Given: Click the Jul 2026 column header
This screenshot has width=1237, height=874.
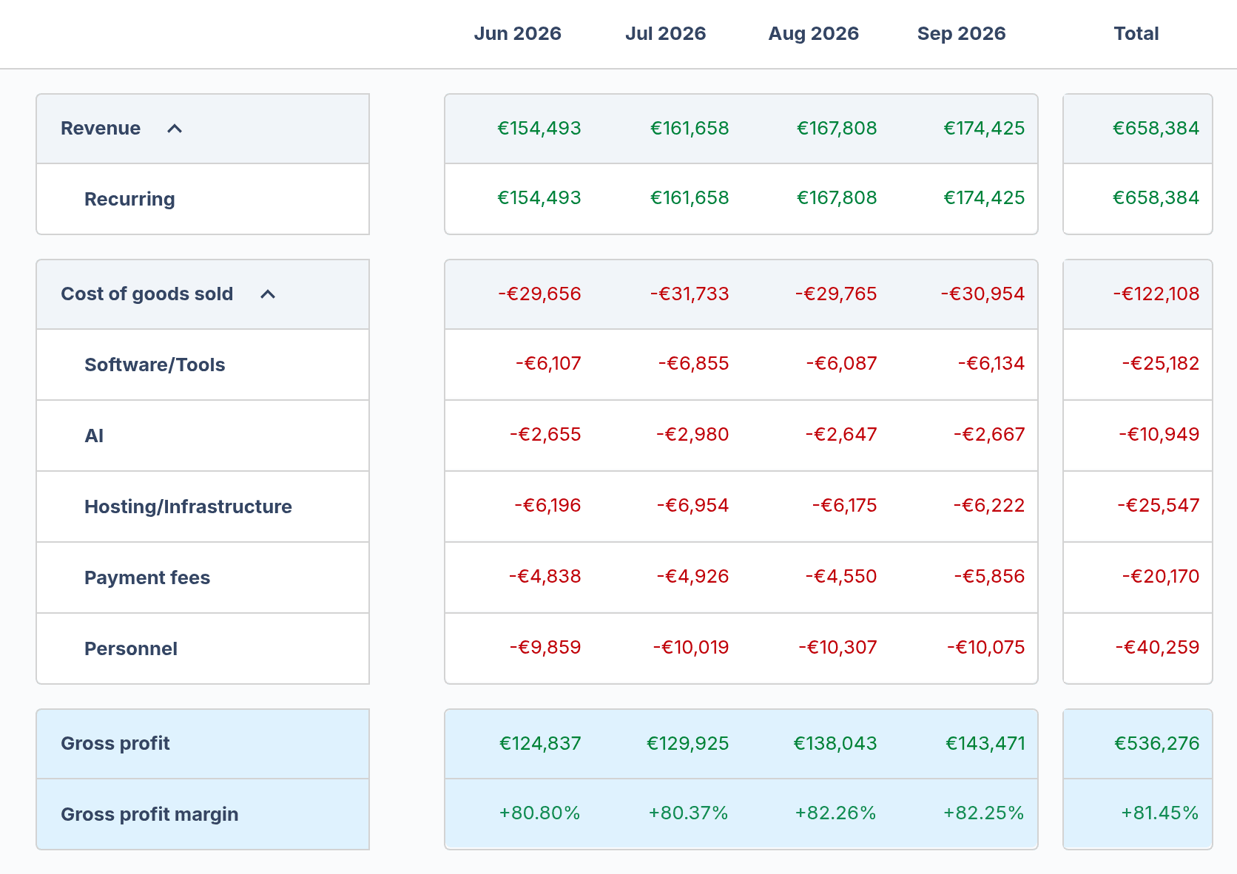Looking at the screenshot, I should [666, 33].
